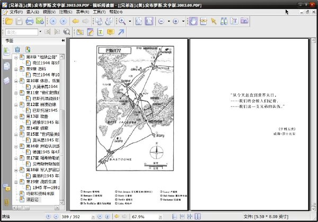Image resolution: width=318 pixels, height=222 pixels.
Task: Select the magnifier zoom tool
Action: click(122, 21)
